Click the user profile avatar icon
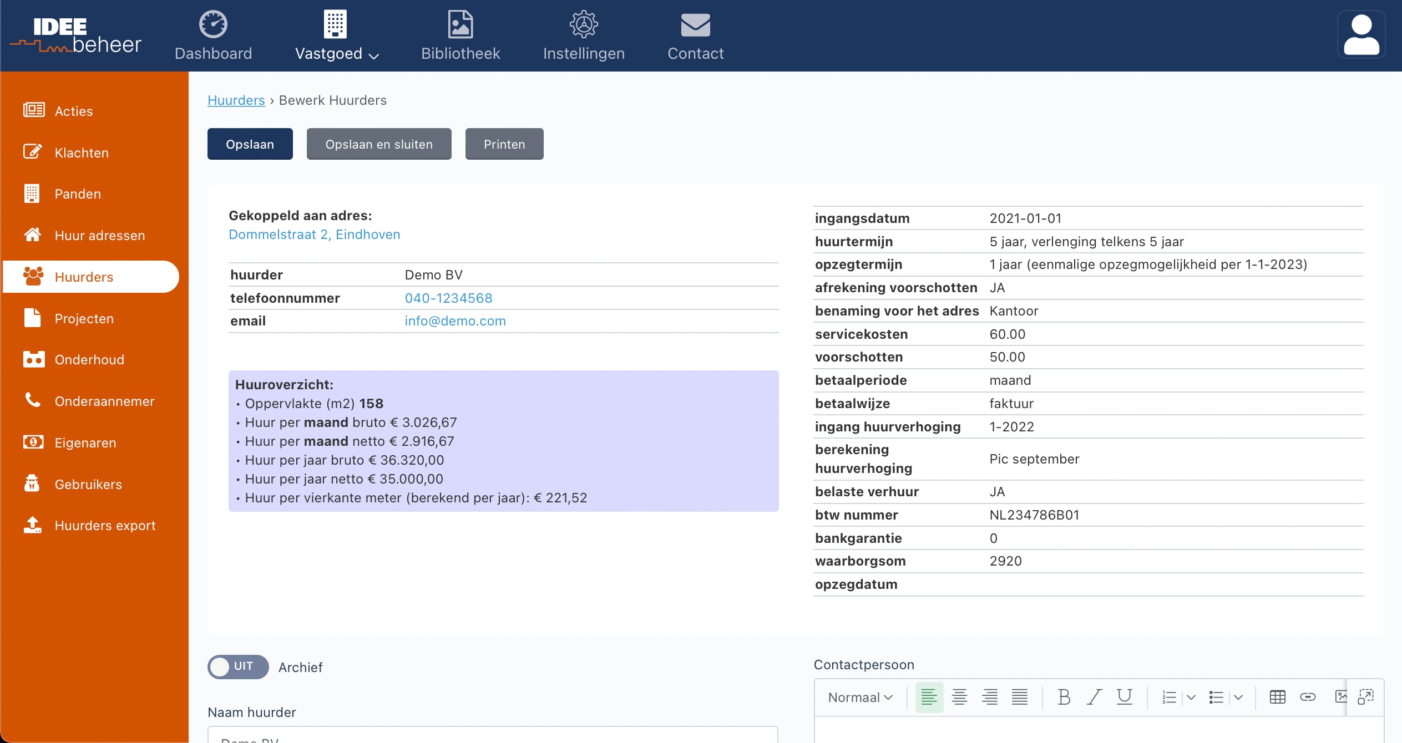Viewport: 1402px width, 743px height. 1361,34
